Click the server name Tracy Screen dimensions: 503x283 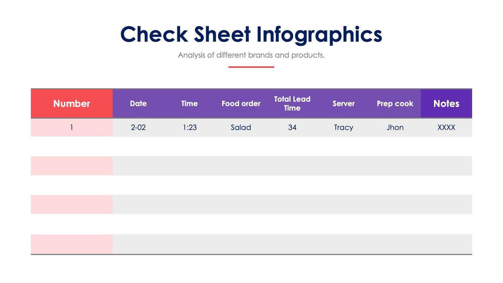(343, 127)
